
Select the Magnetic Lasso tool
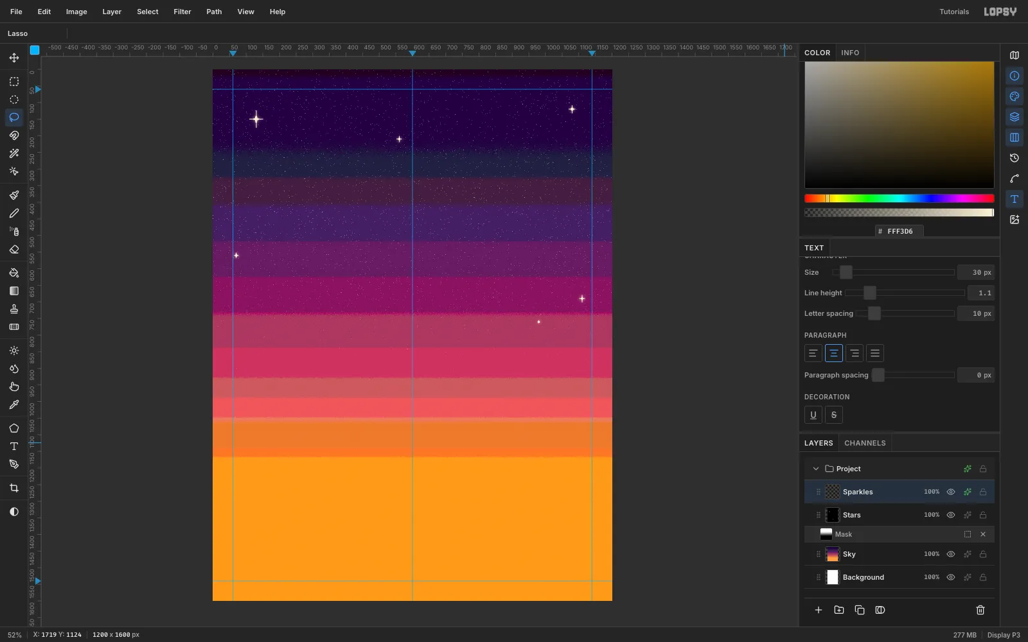point(14,135)
